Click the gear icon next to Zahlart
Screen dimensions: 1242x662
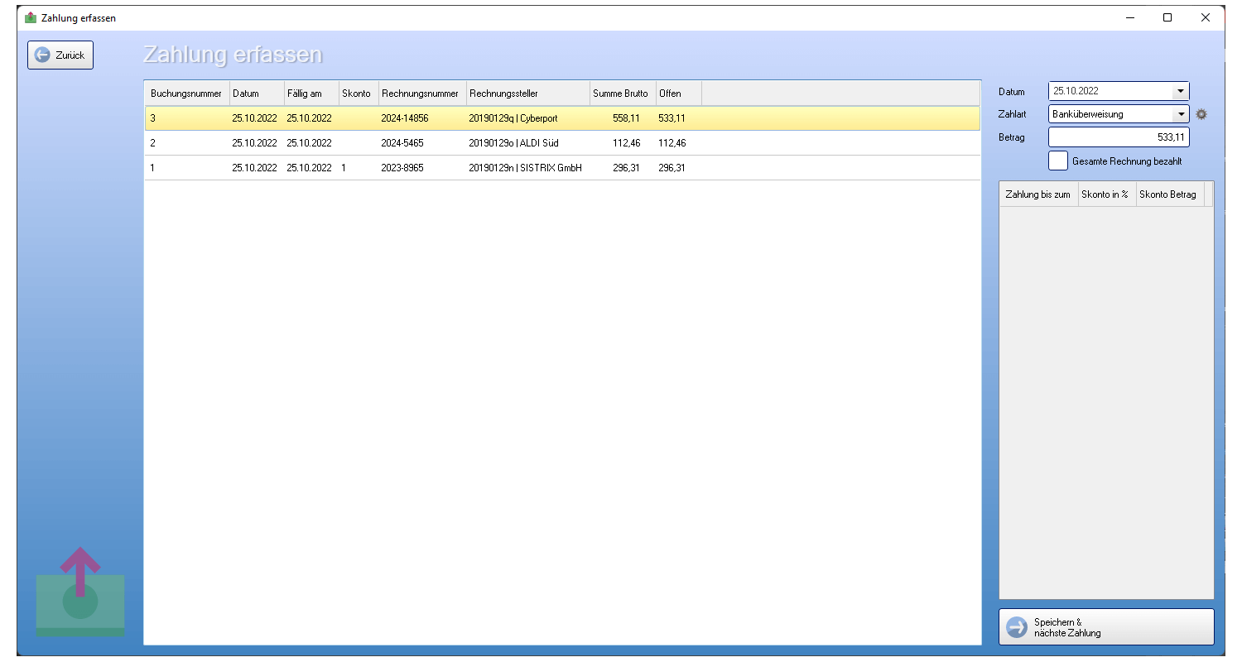click(1201, 114)
